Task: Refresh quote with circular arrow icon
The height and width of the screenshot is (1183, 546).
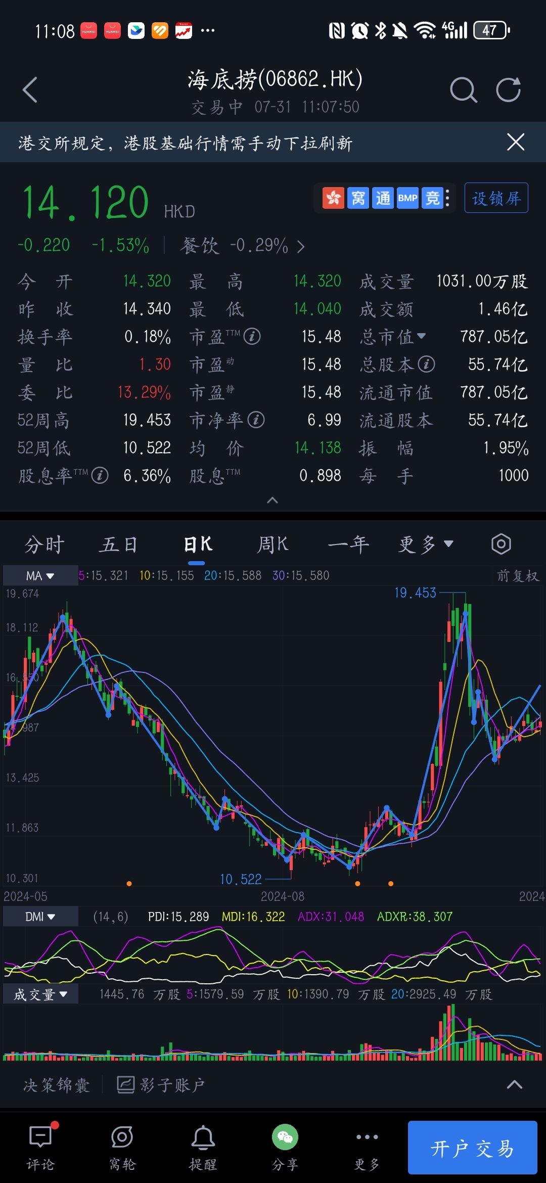Action: pyautogui.click(x=509, y=90)
